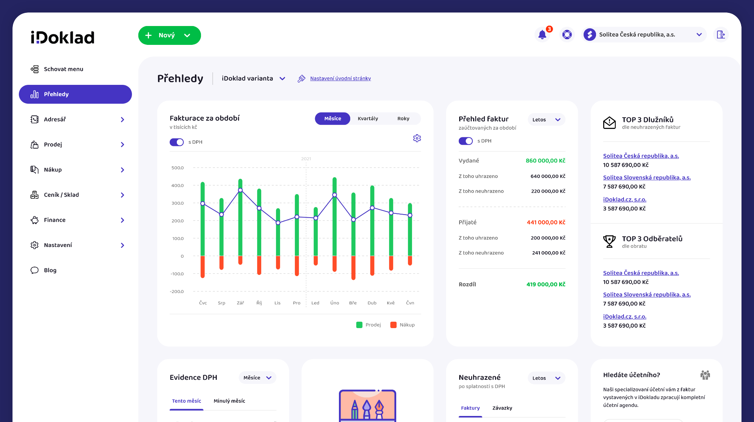Screen dimensions: 754x422
Task: Click the Úno green sales bar
Action: point(334,217)
